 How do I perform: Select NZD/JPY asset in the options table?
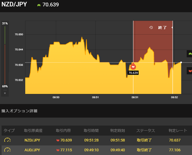(x=32, y=140)
